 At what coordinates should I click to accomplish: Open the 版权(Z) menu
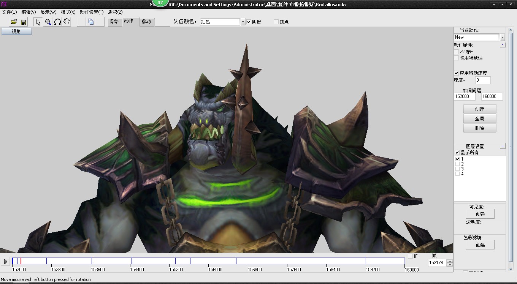pyautogui.click(x=116, y=12)
